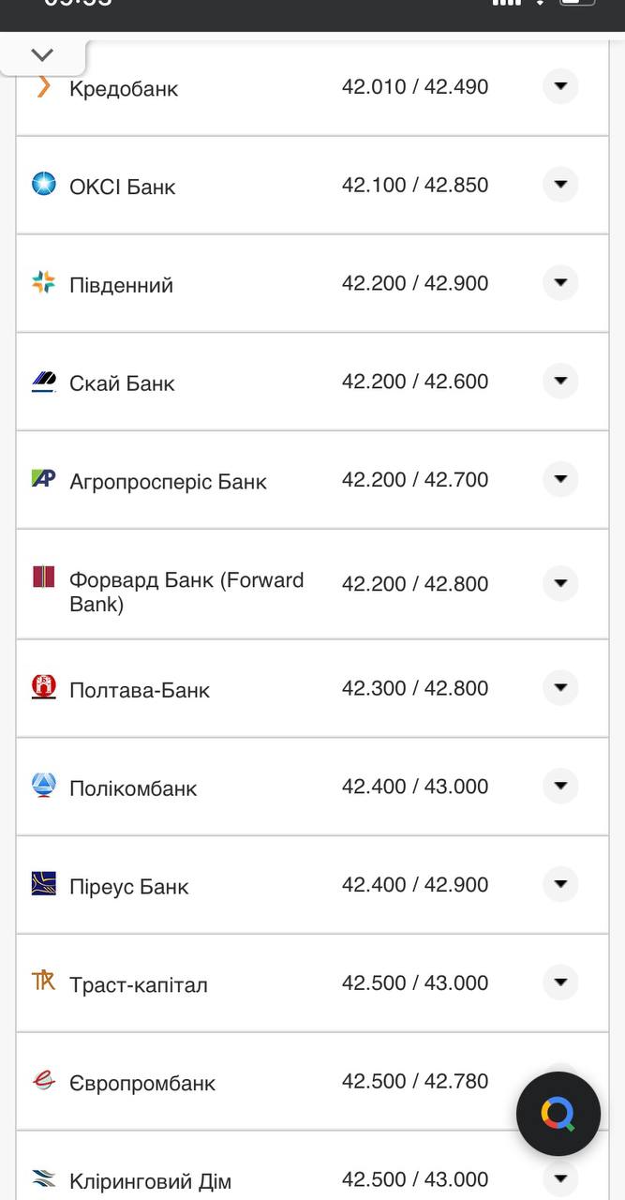Screen dimensions: 625x1200
Task: Expand the Скай Банк rates arrow
Action: point(560,382)
